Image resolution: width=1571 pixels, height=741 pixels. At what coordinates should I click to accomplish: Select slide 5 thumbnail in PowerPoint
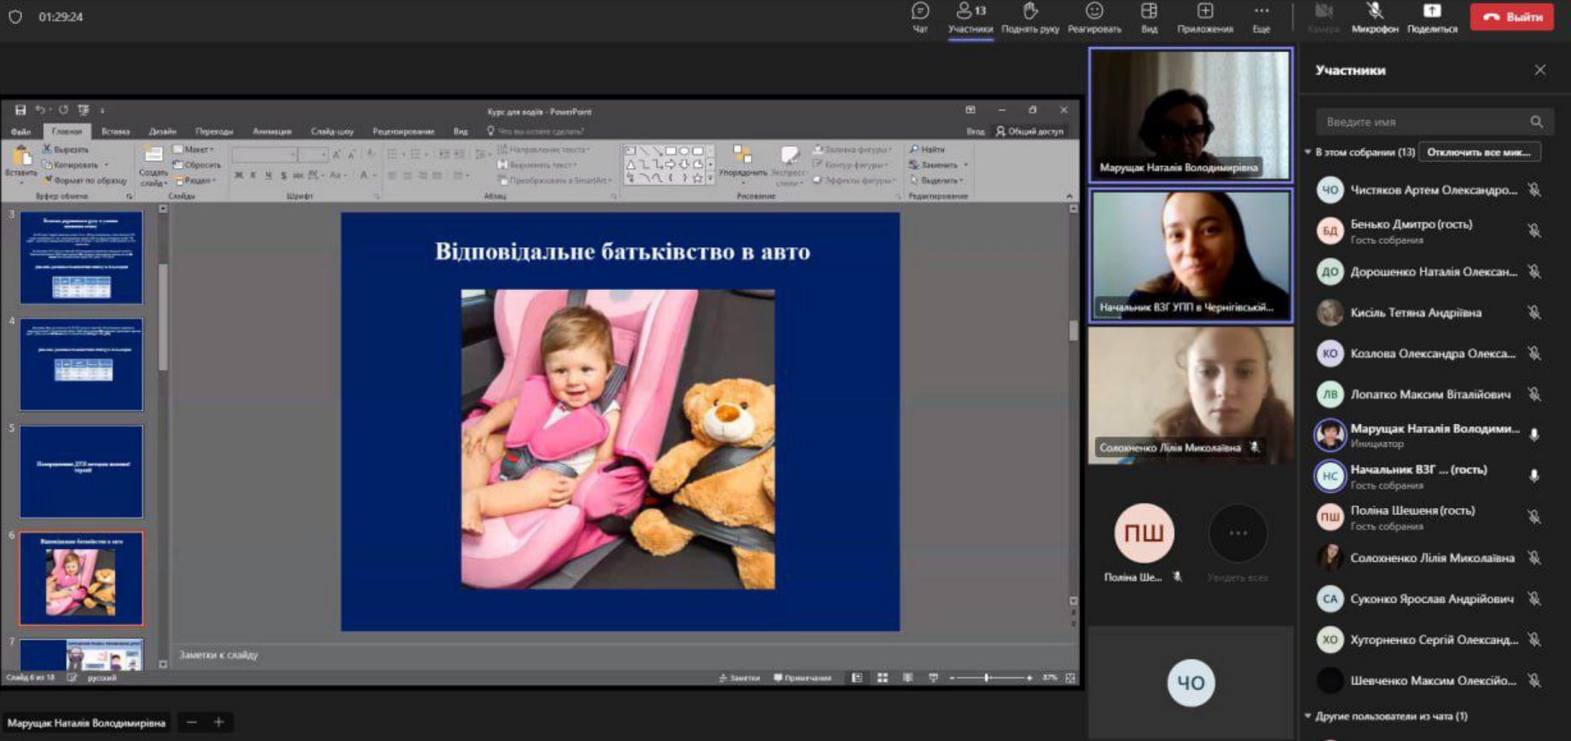point(81,472)
